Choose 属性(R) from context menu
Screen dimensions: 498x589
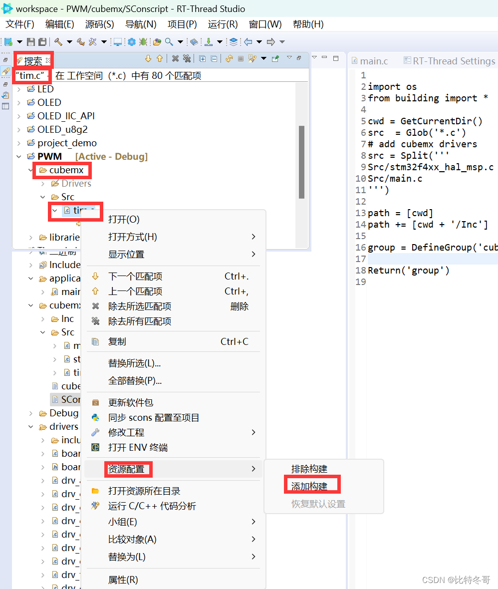pos(174,580)
